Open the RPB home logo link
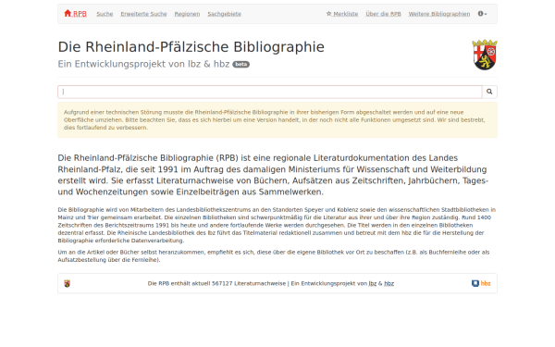Viewport: 555px width, 347px height. point(76,14)
